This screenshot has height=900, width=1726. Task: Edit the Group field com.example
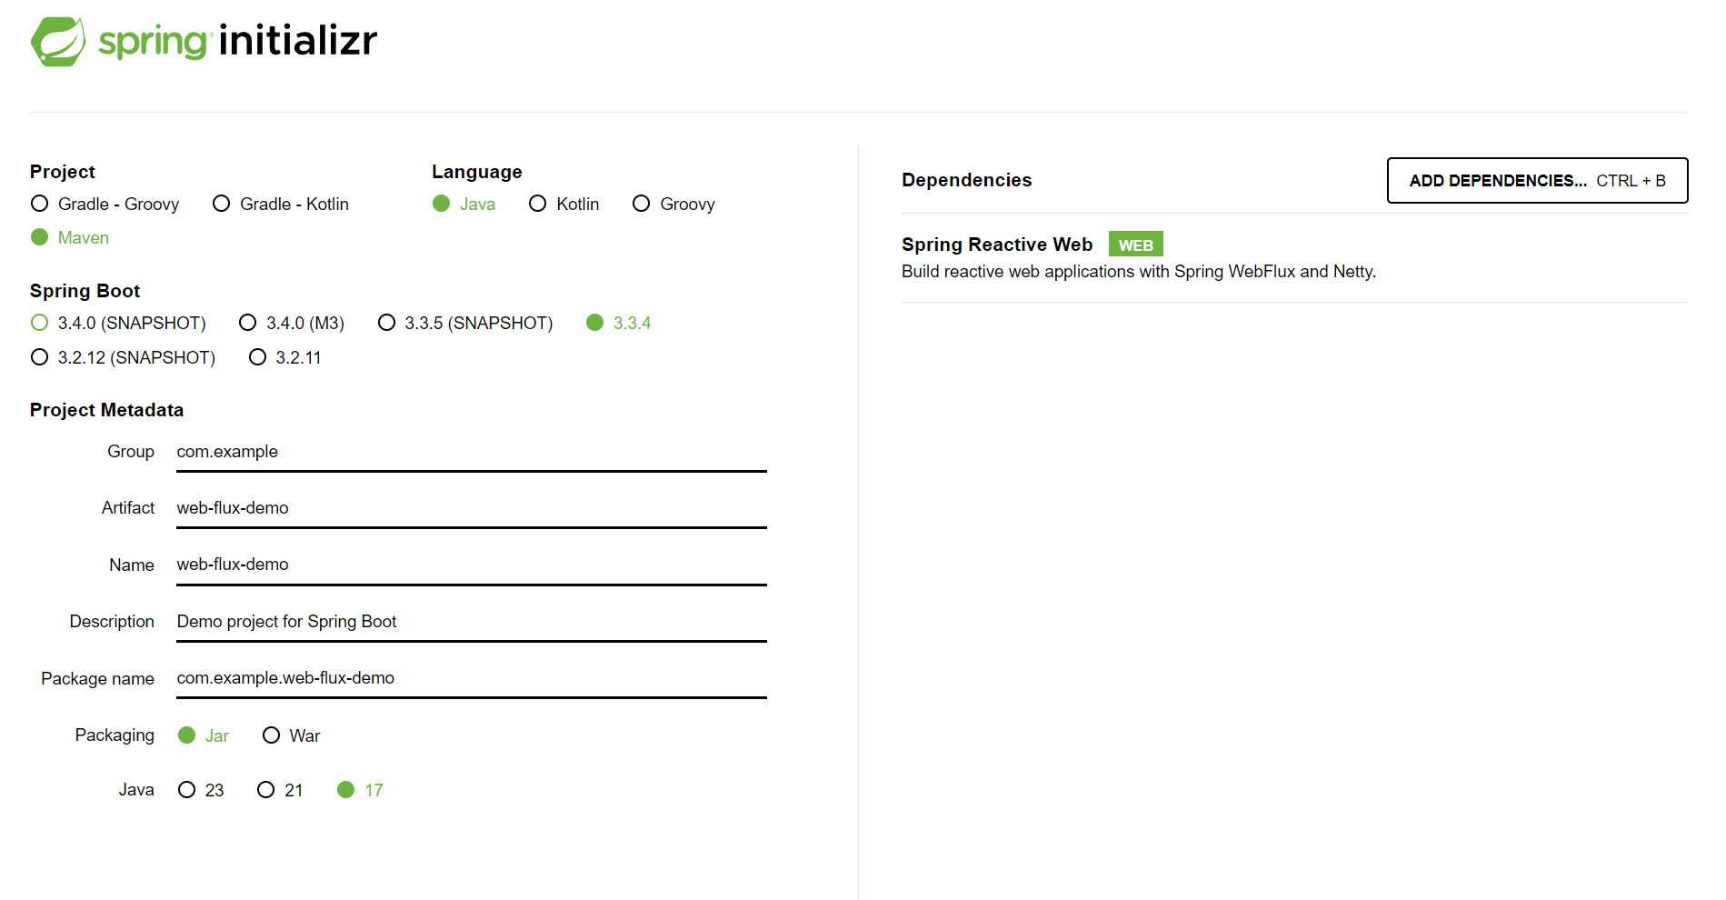pyautogui.click(x=472, y=453)
